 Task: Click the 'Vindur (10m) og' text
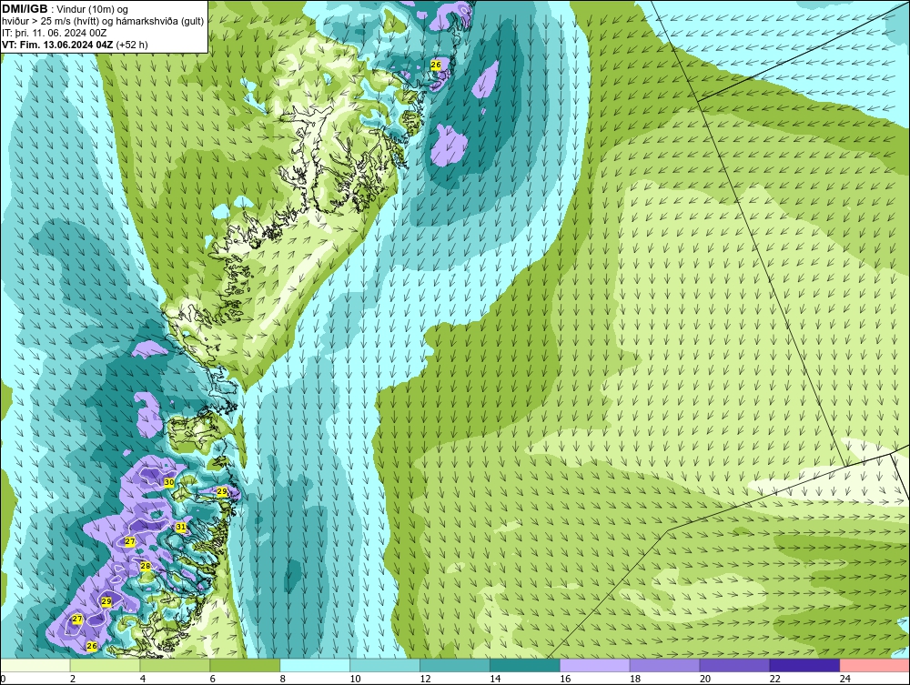coord(94,10)
